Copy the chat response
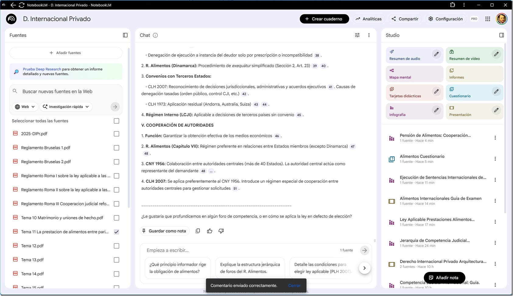513x296 pixels. point(198,231)
